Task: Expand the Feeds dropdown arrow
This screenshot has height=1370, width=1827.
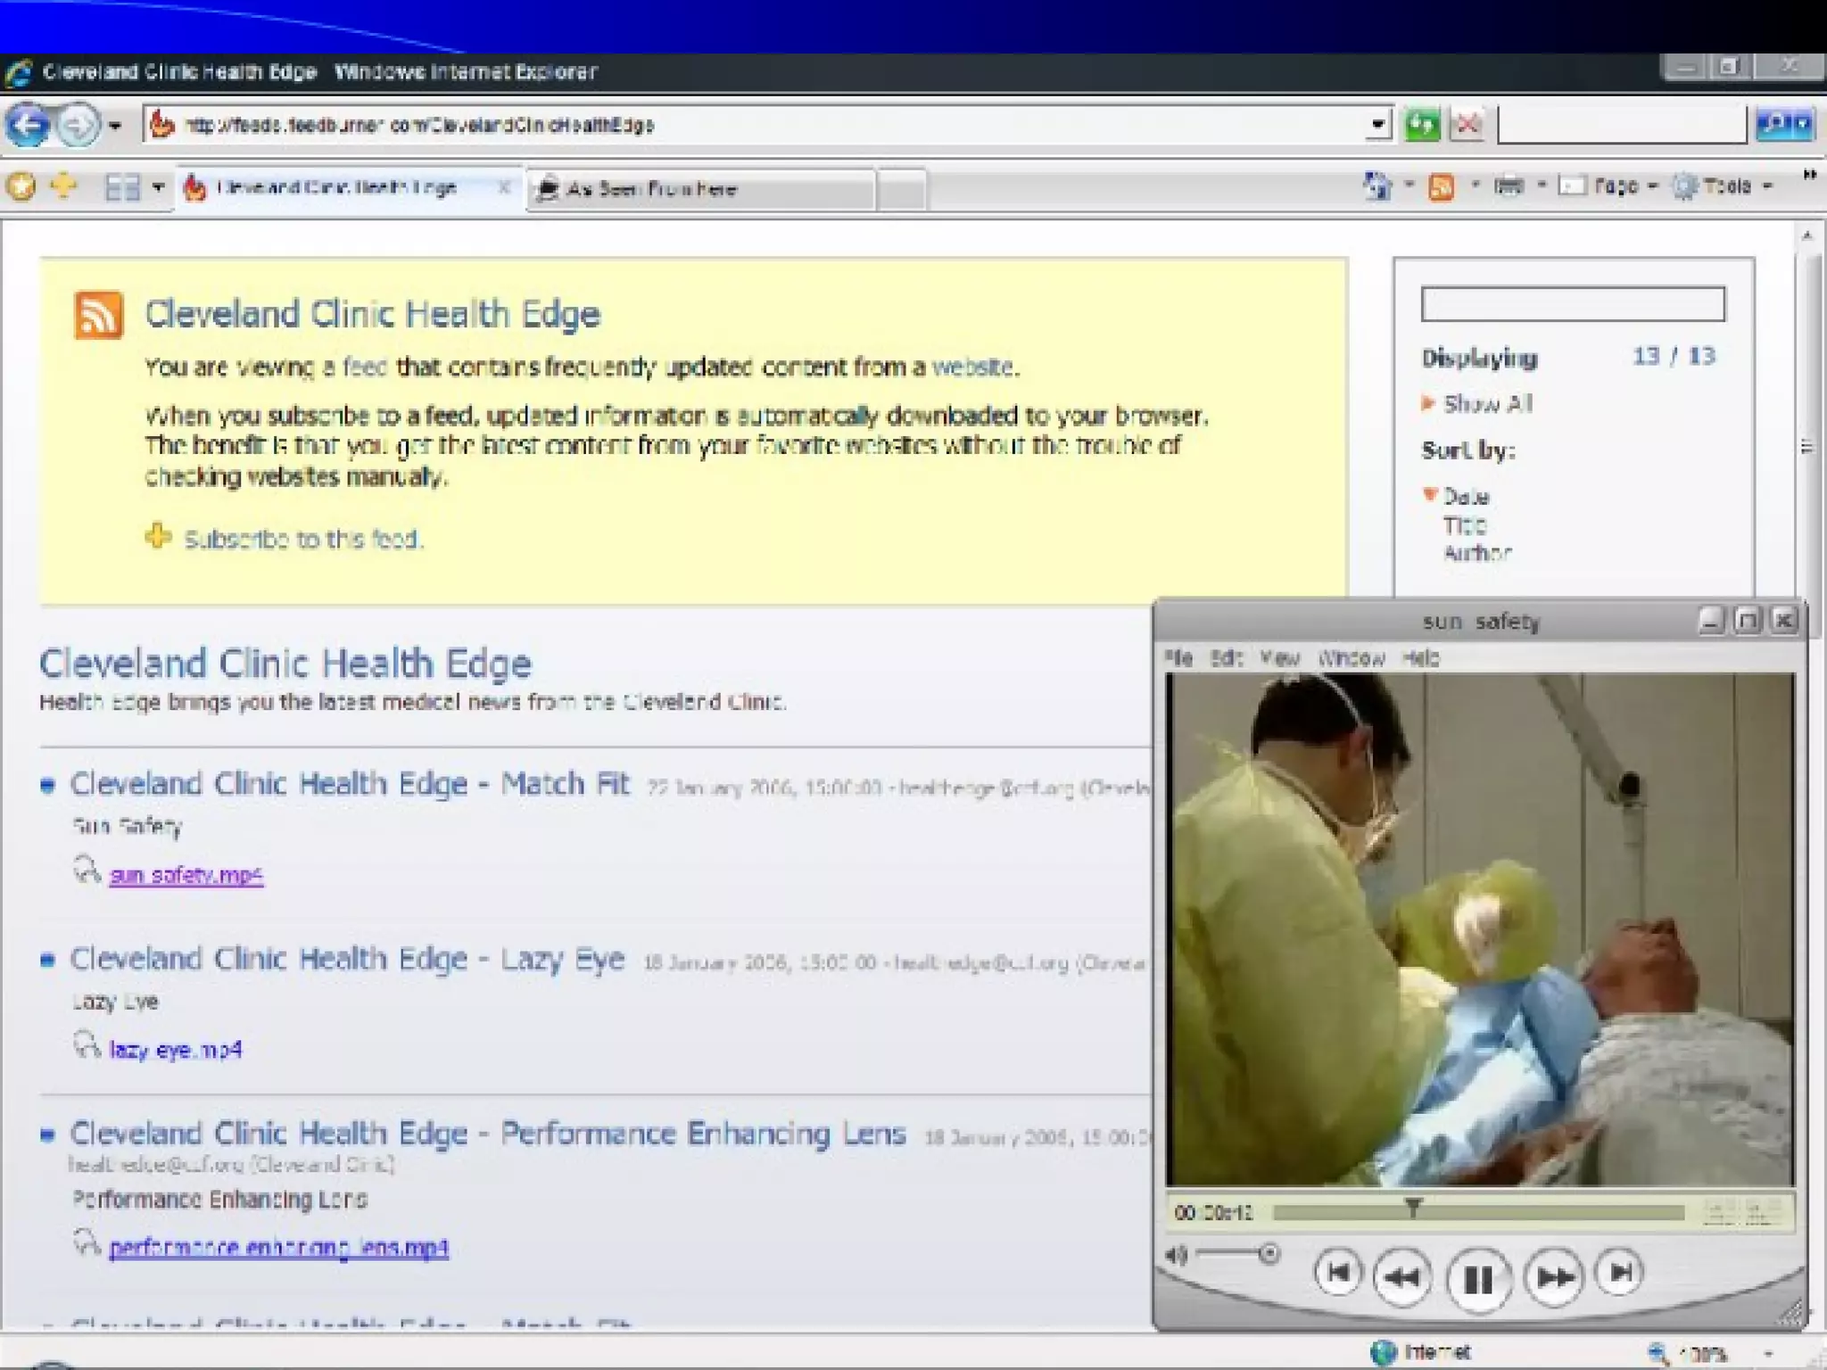Action: [x=1475, y=186]
